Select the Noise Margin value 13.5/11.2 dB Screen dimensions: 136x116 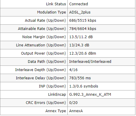click(x=81, y=37)
